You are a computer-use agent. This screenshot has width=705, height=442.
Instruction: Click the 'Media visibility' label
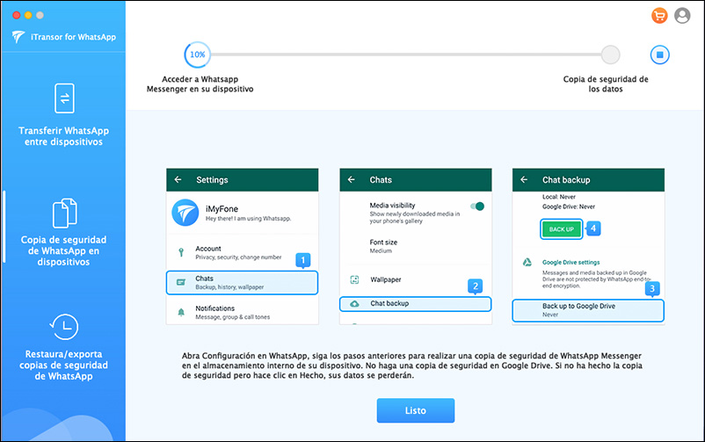click(x=393, y=206)
